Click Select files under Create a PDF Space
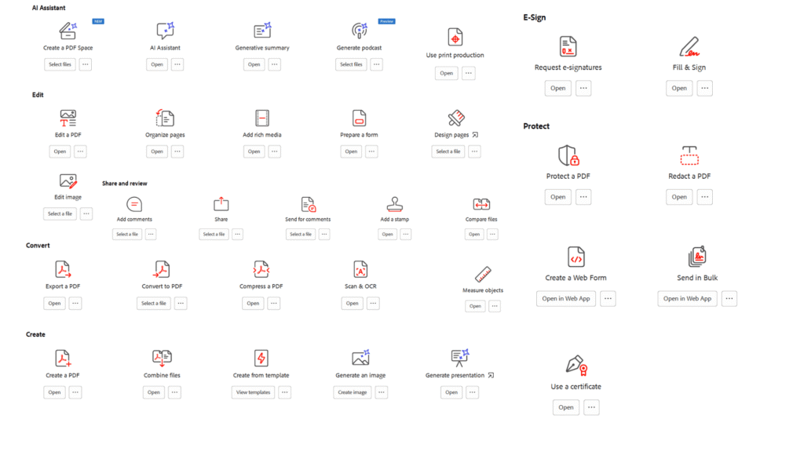804x452 pixels. pos(60,64)
